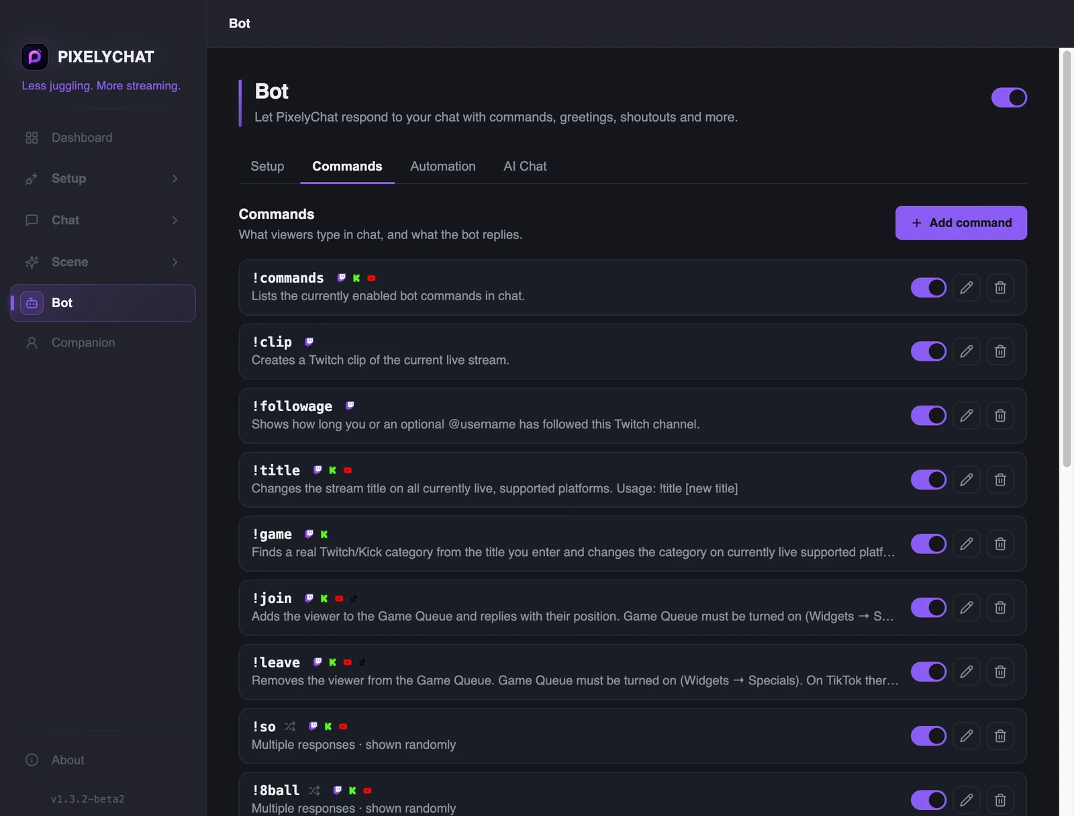Click the YouTube icon on the !title row
Viewport: 1074px width, 816px height.
(x=348, y=470)
